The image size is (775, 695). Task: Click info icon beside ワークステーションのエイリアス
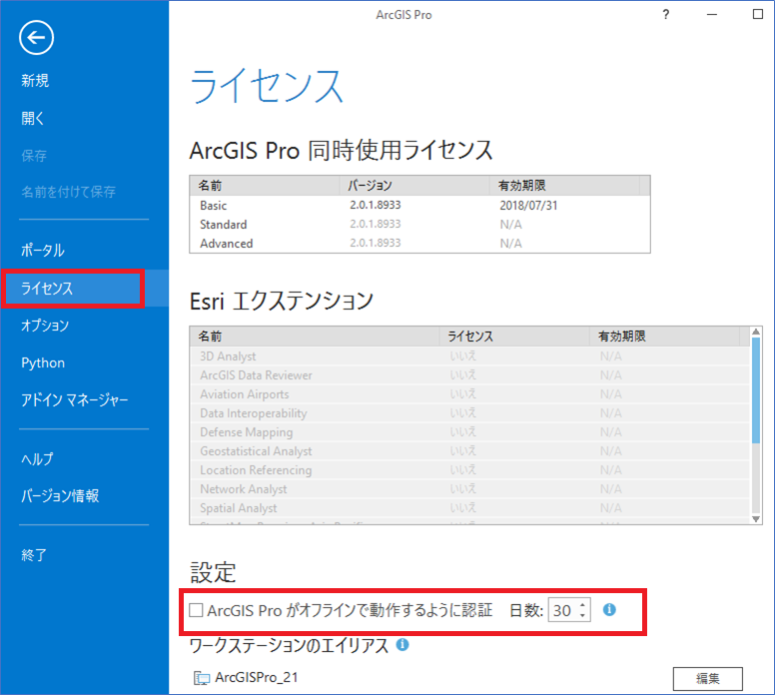click(x=402, y=644)
